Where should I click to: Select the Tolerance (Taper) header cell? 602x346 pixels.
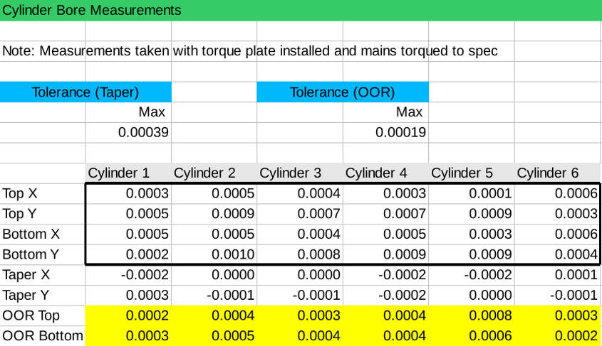click(85, 92)
